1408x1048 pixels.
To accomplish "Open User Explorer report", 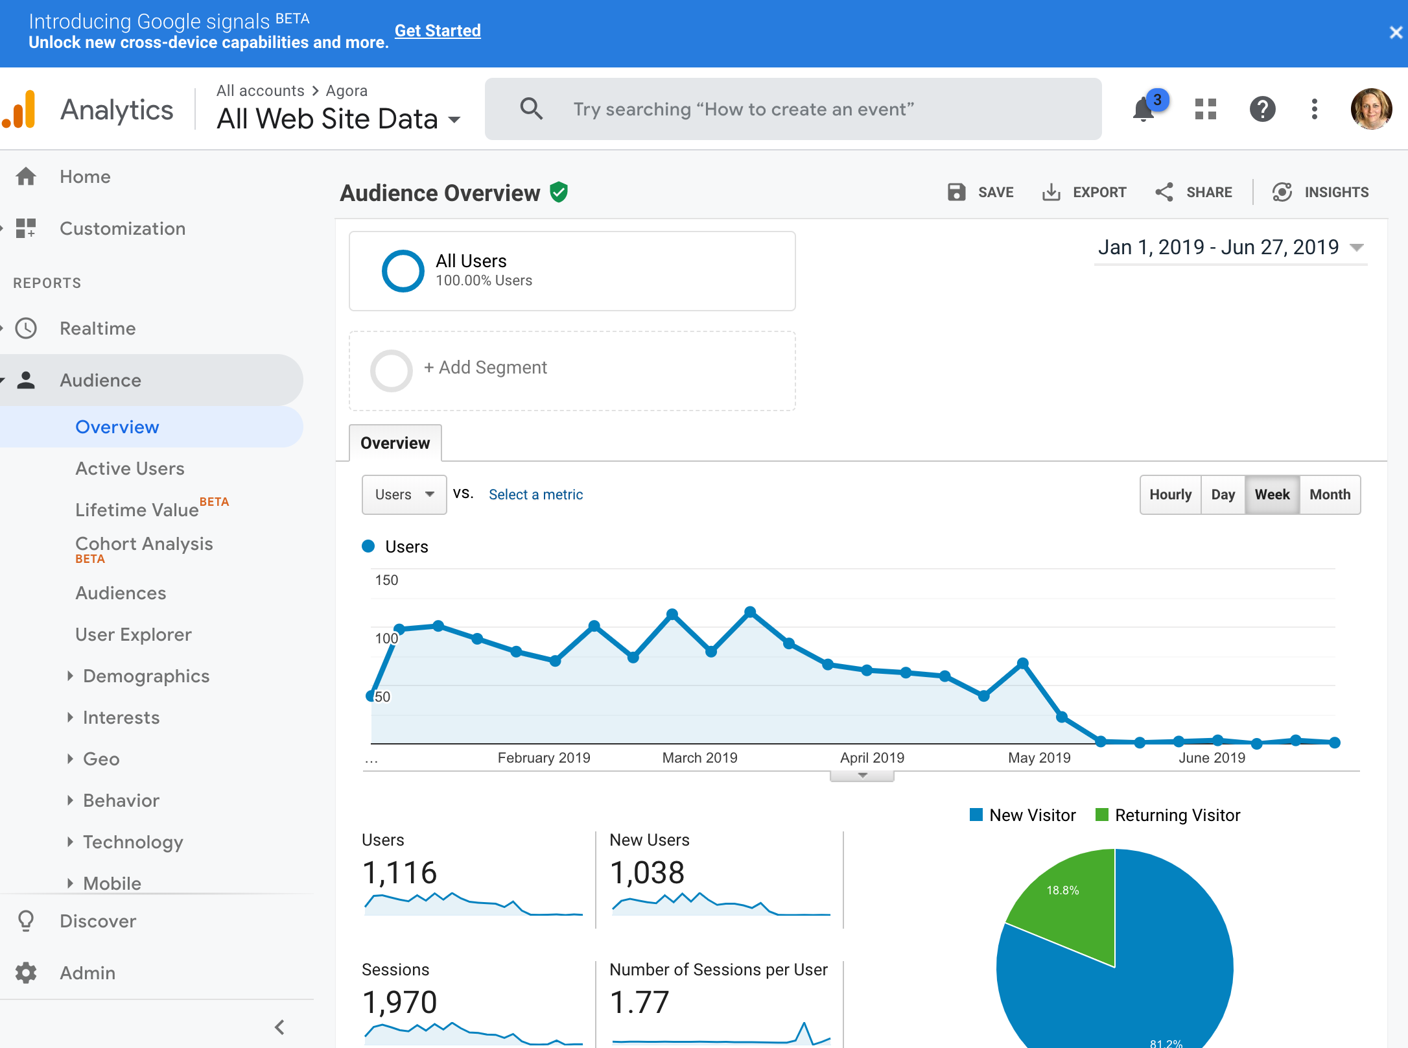I will point(134,634).
